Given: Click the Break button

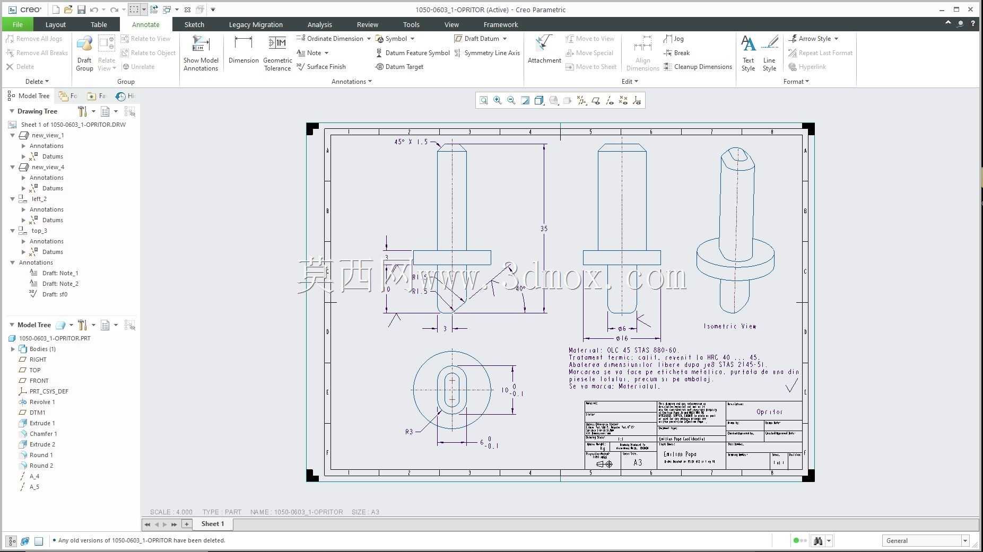Looking at the screenshot, I should 677,53.
